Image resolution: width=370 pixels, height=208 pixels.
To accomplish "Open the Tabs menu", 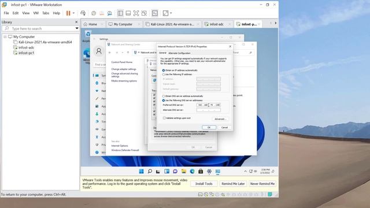I will click(x=46, y=13).
